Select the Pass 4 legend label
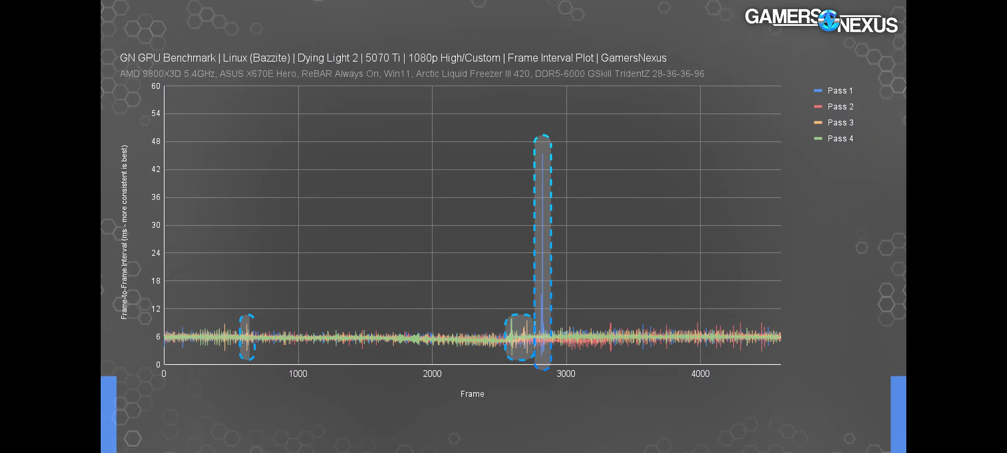The height and width of the screenshot is (453, 1007). point(840,138)
